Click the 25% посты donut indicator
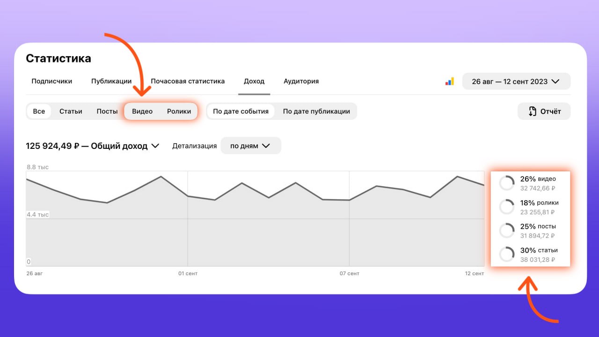The height and width of the screenshot is (337, 599). point(506,231)
